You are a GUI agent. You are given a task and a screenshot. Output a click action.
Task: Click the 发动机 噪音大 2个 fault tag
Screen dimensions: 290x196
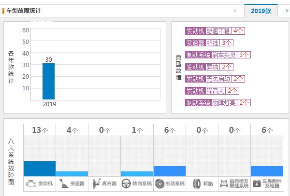(x=212, y=91)
